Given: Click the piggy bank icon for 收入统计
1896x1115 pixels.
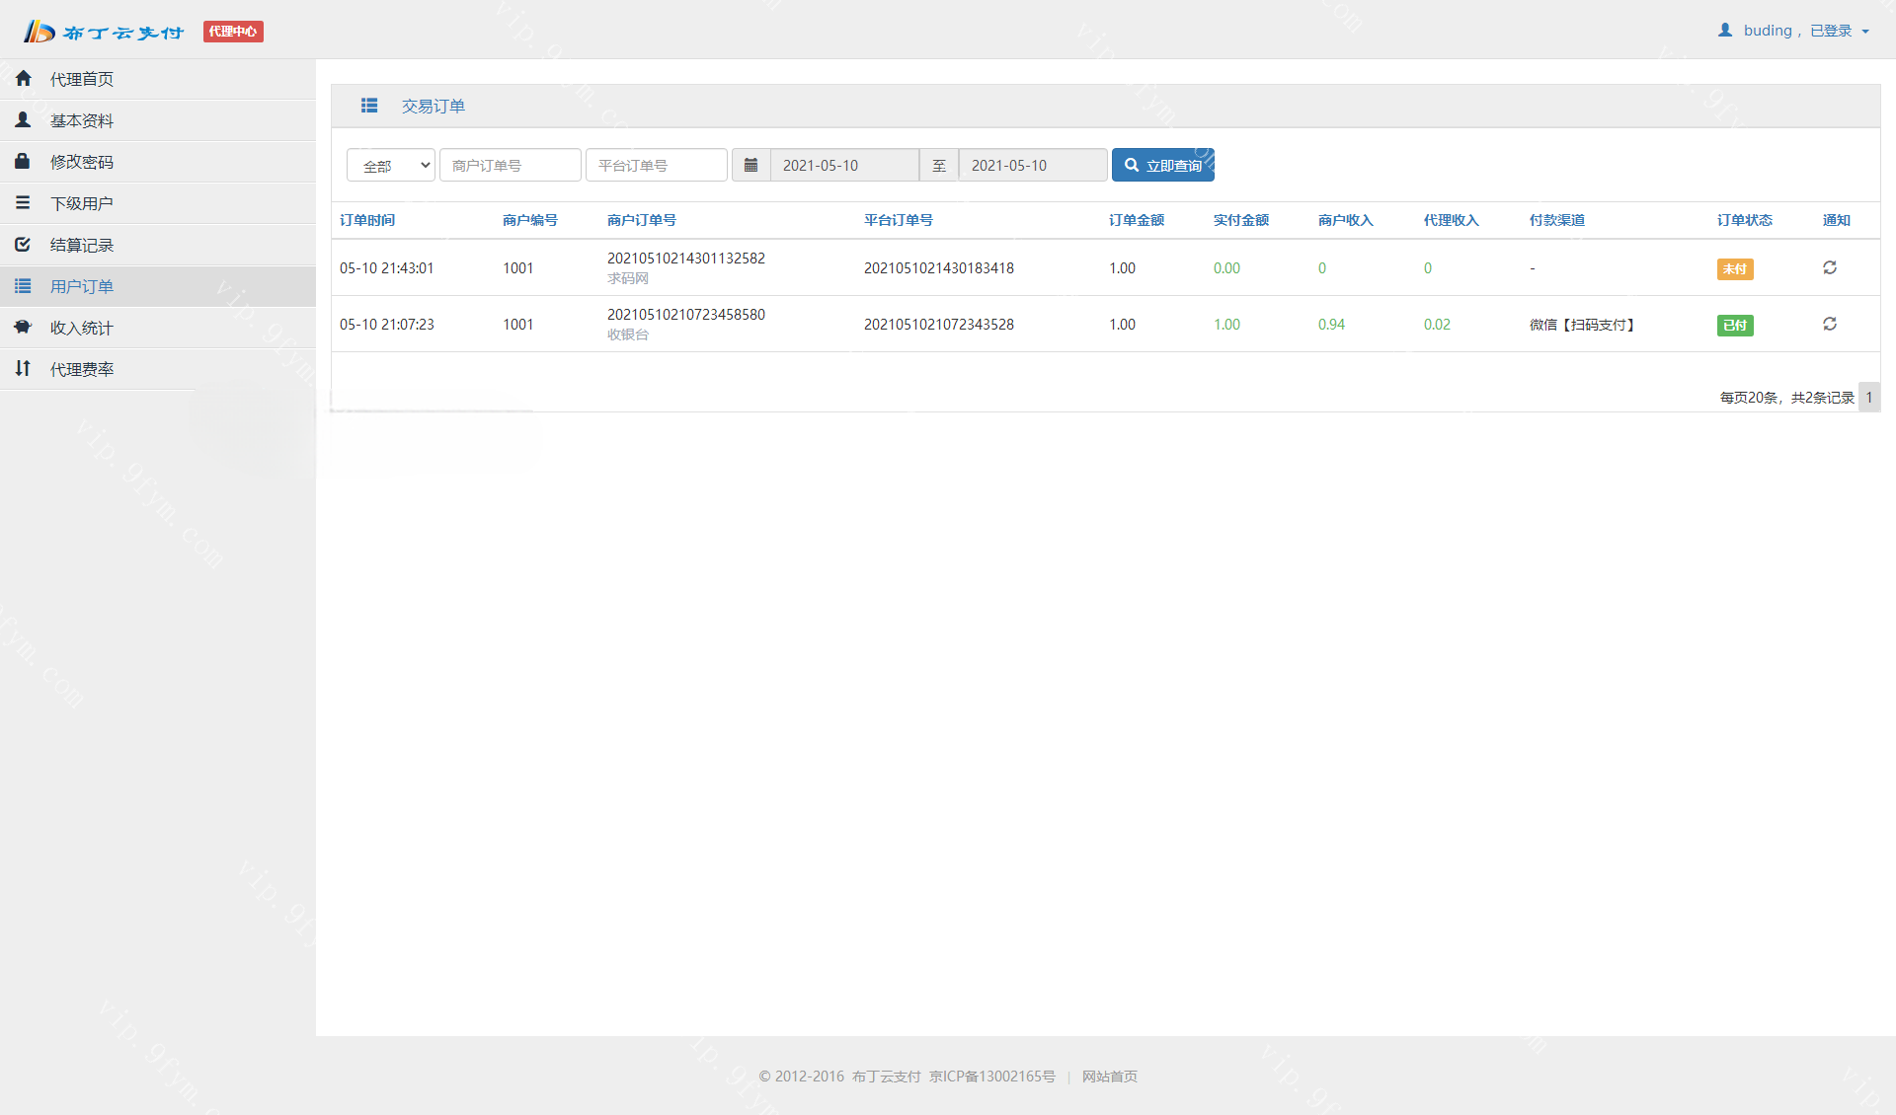Looking at the screenshot, I should pyautogui.click(x=23, y=327).
